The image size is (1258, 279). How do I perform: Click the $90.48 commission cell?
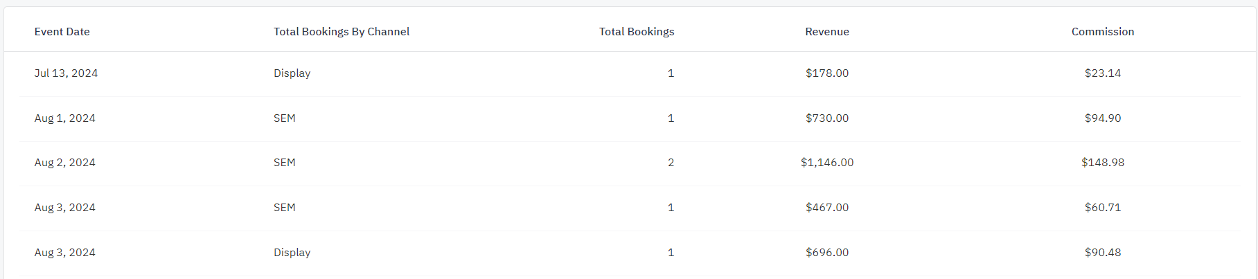(1102, 253)
